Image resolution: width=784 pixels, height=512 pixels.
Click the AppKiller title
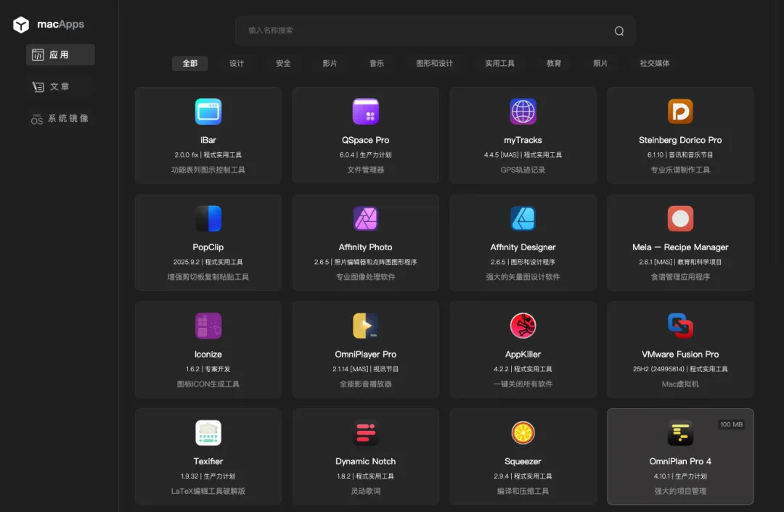(x=523, y=354)
